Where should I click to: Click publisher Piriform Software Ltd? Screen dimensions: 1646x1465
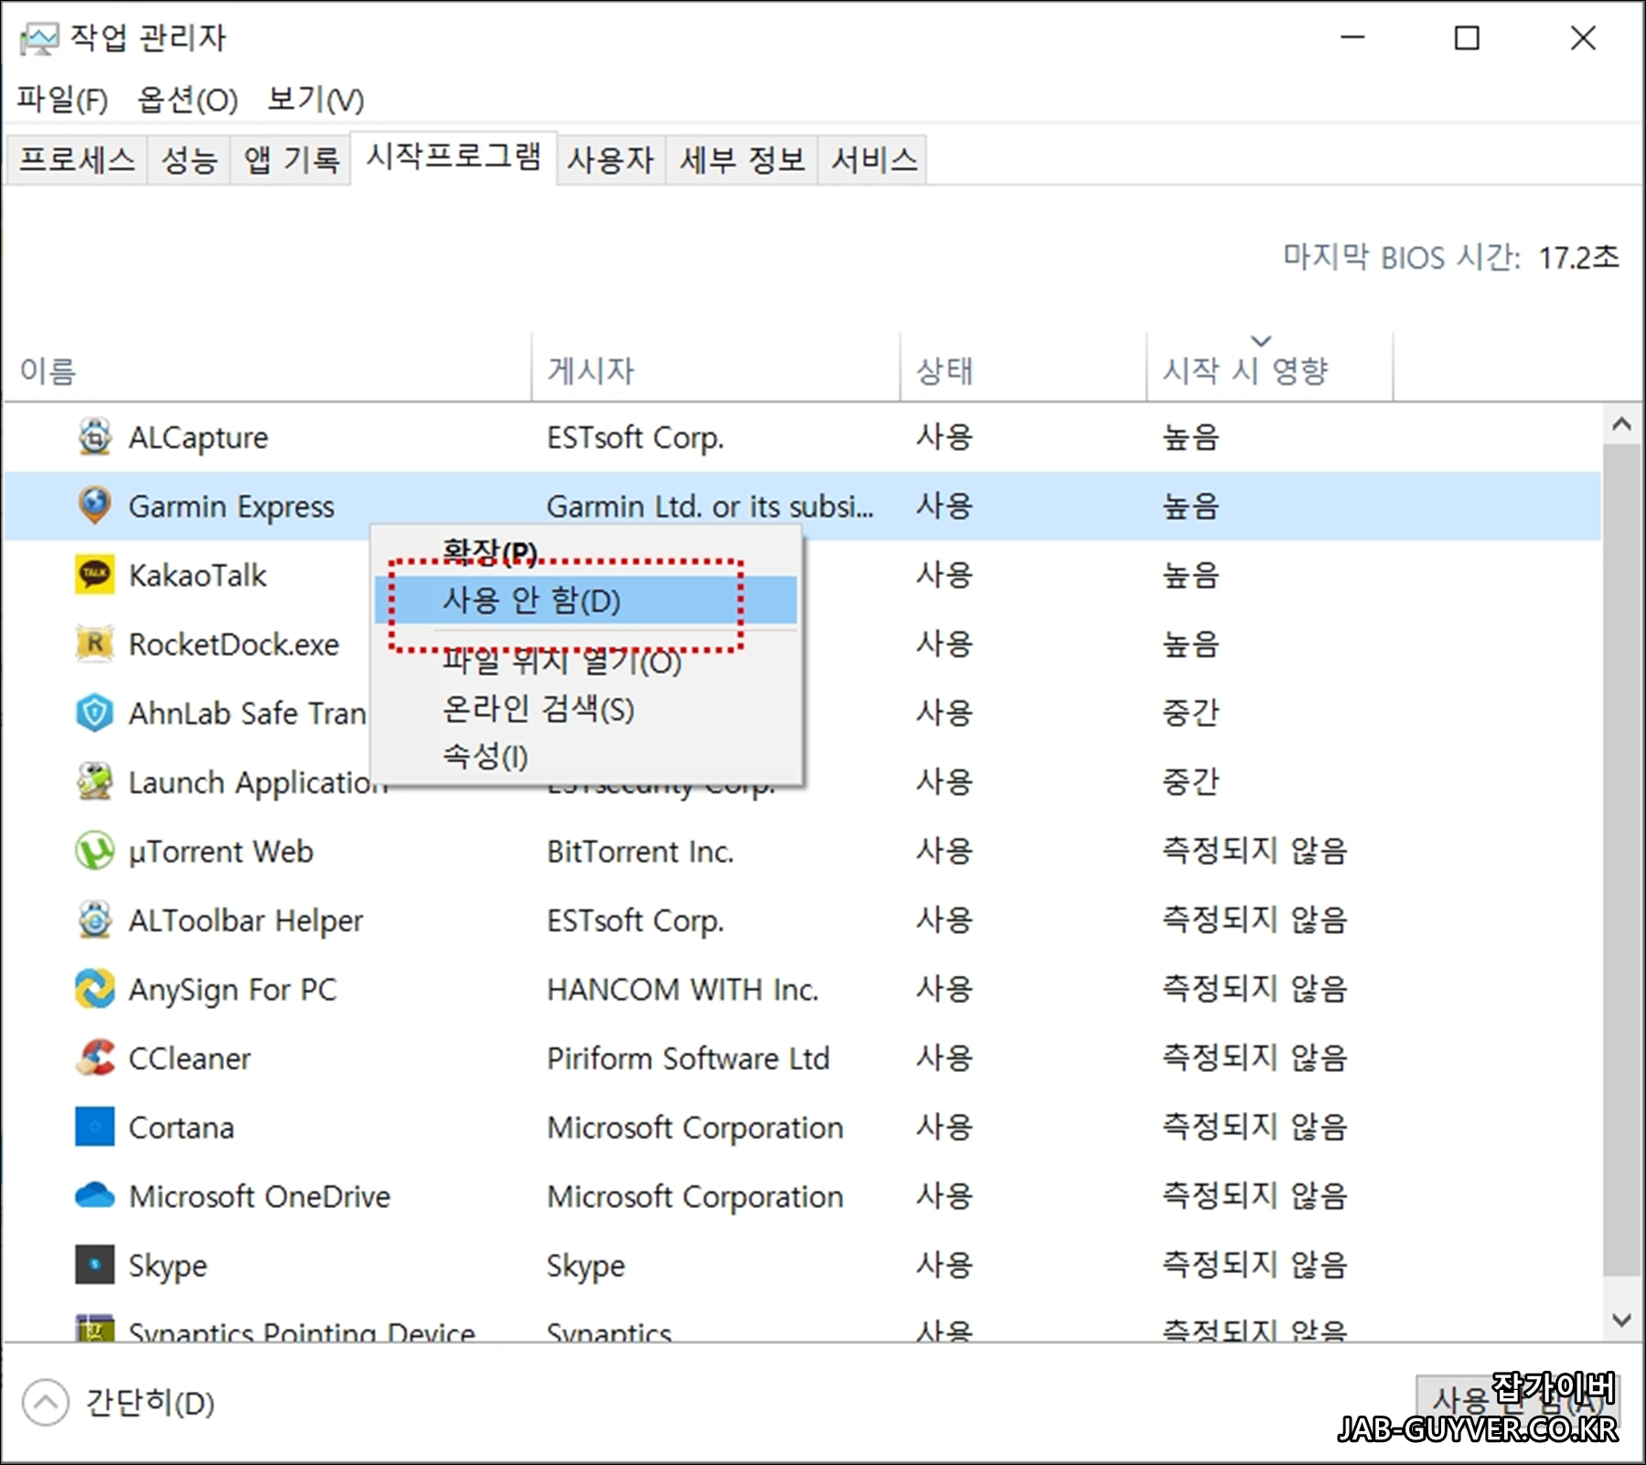[x=689, y=1058]
